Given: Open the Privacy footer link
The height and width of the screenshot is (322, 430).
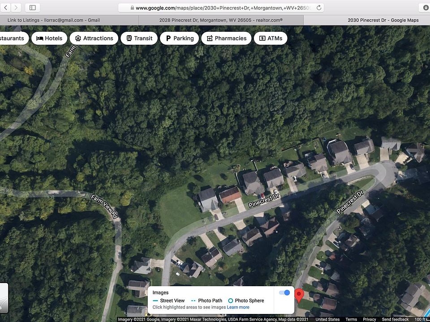Looking at the screenshot, I should (x=370, y=319).
